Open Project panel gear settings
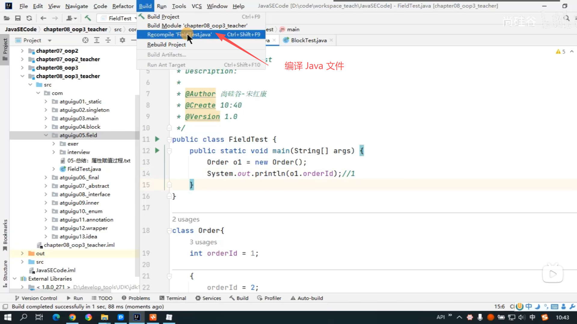Screen dimensions: 577x324 (122, 40)
